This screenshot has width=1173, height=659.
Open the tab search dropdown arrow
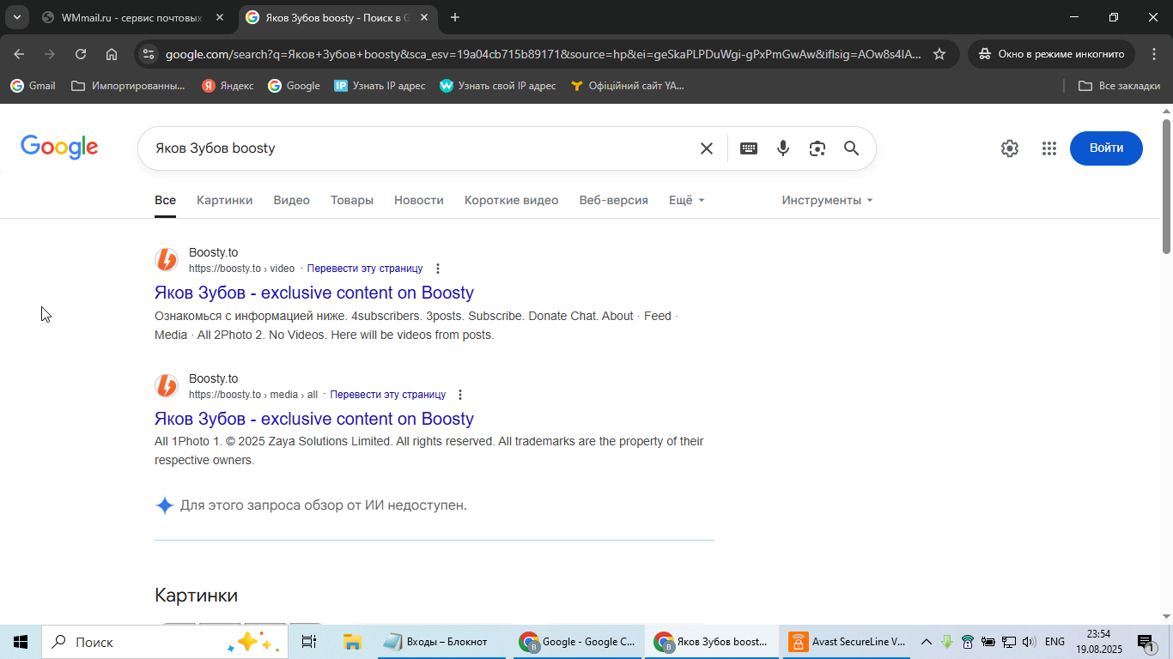[16, 17]
